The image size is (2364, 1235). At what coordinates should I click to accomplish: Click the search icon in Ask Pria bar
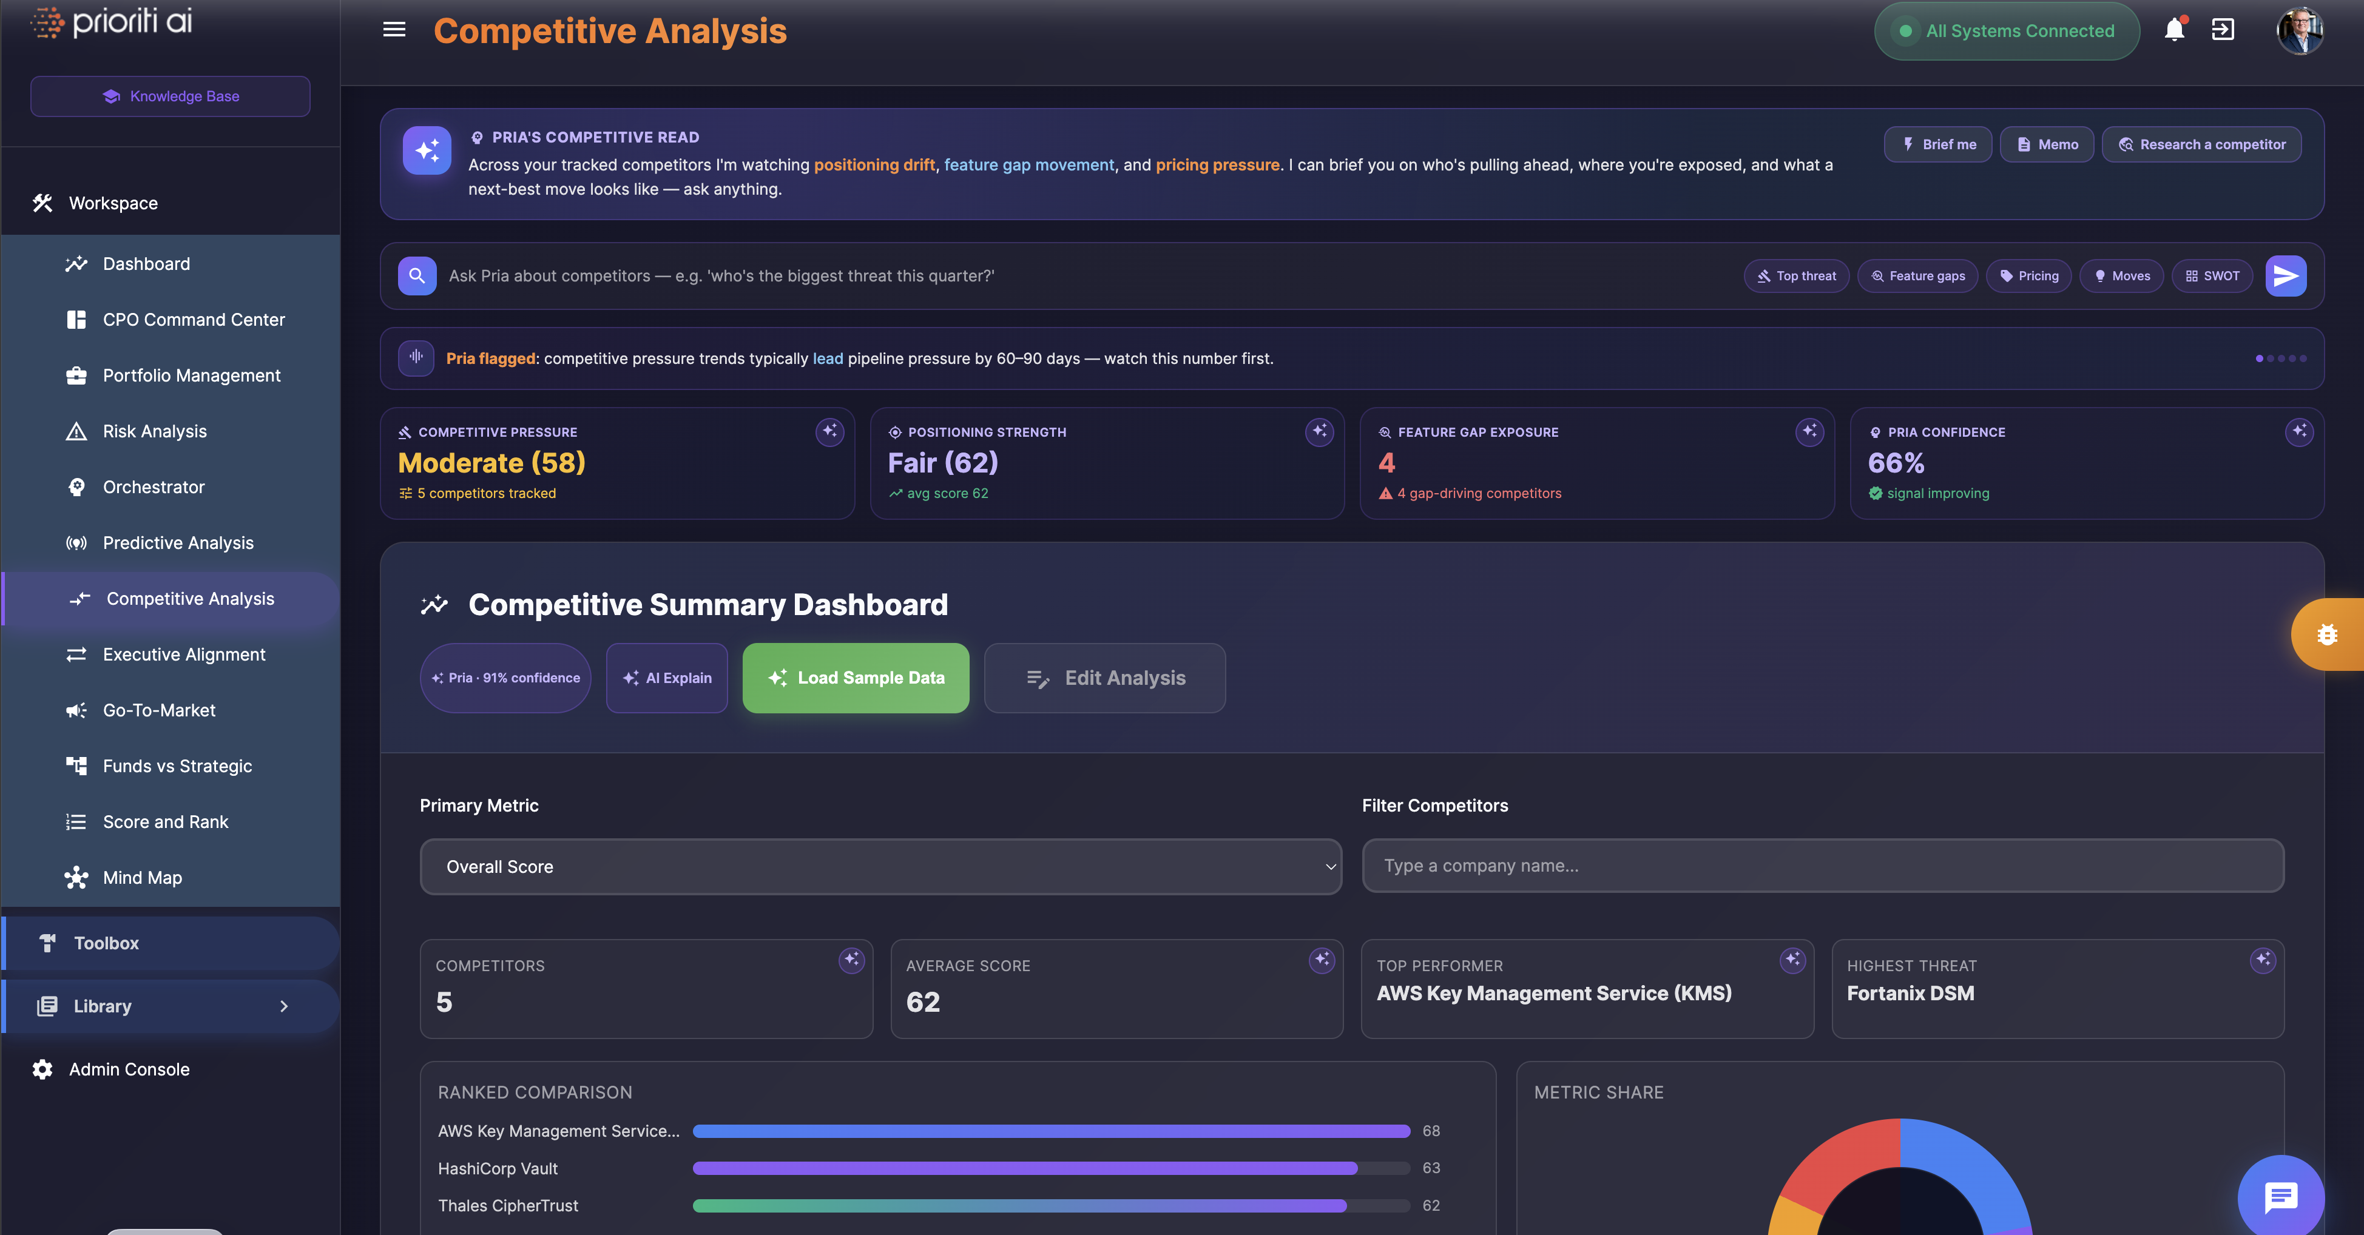coord(417,275)
